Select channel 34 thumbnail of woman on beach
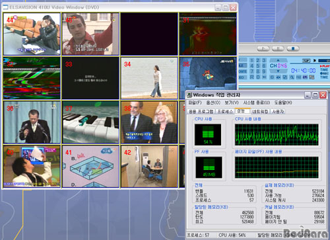Screen dimensions: 330x240 pyautogui.click(x=149, y=78)
